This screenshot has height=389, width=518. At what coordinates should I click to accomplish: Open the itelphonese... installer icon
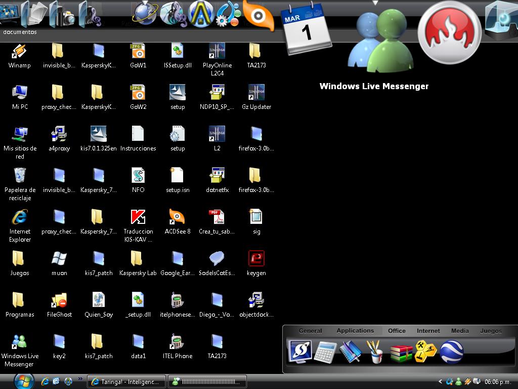click(x=178, y=300)
